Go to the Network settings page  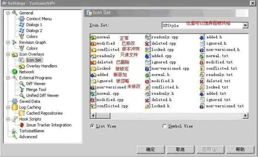27,72
